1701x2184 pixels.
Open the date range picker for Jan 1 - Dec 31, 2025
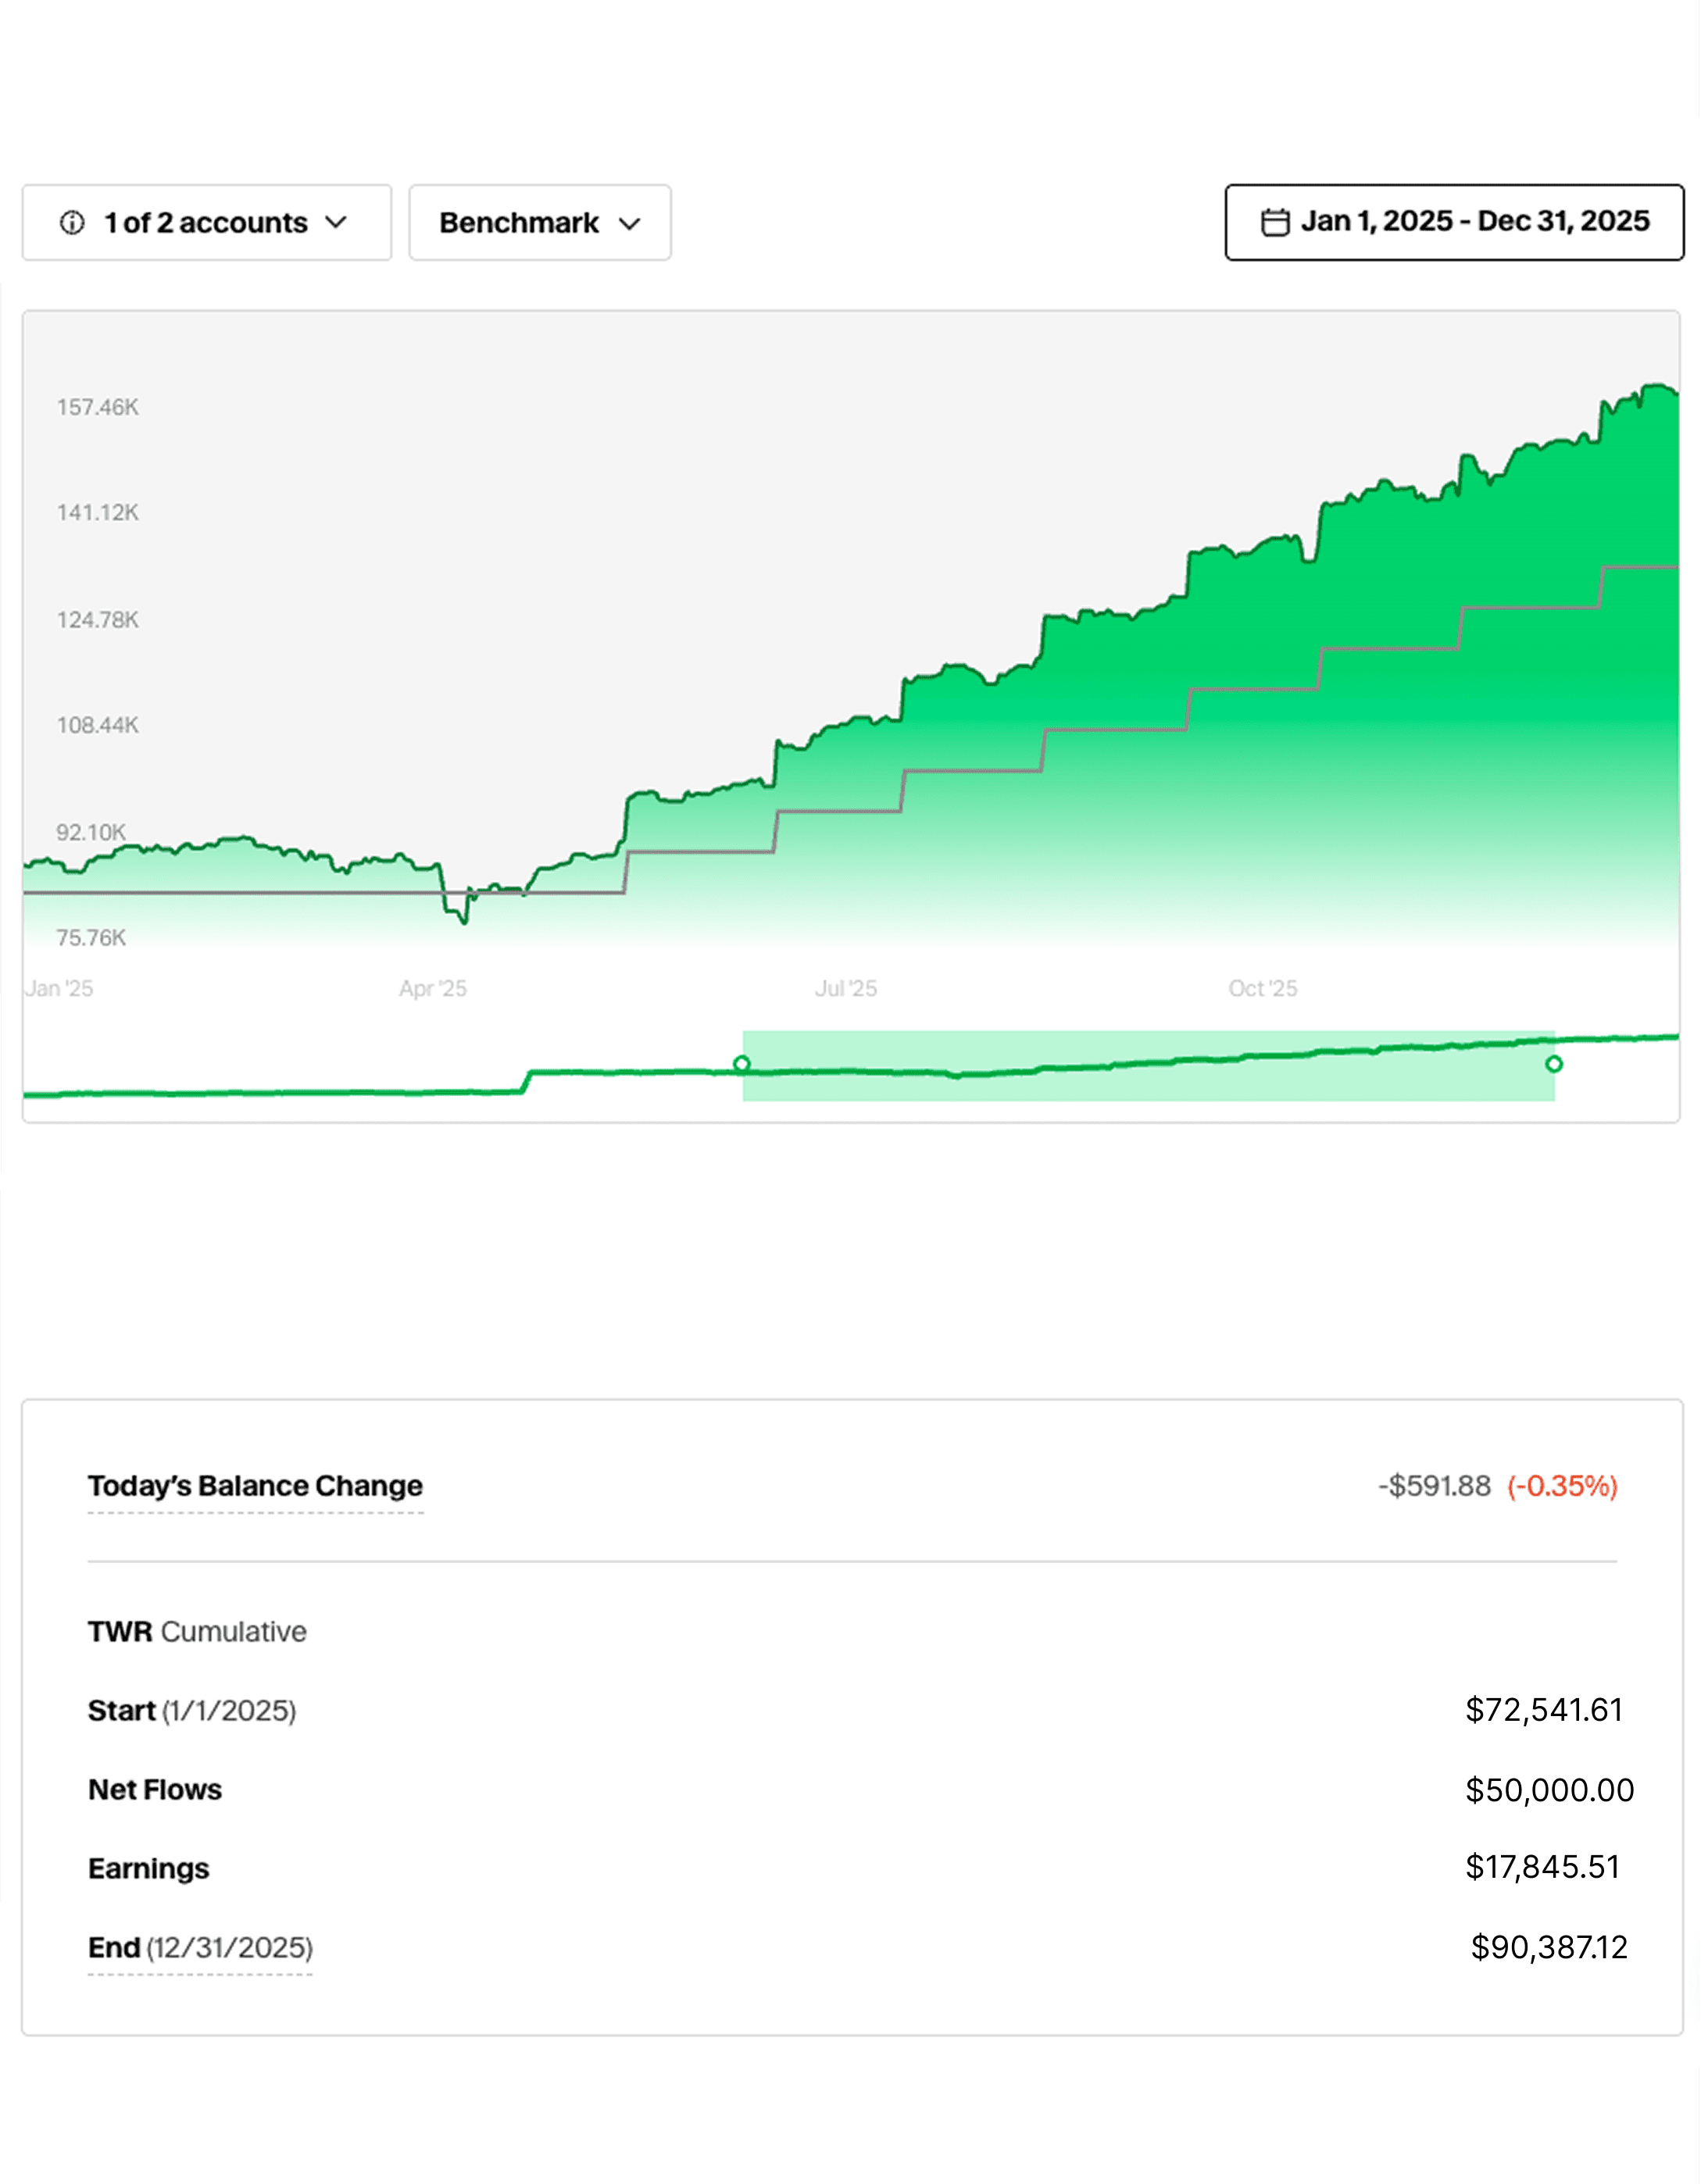[1454, 221]
